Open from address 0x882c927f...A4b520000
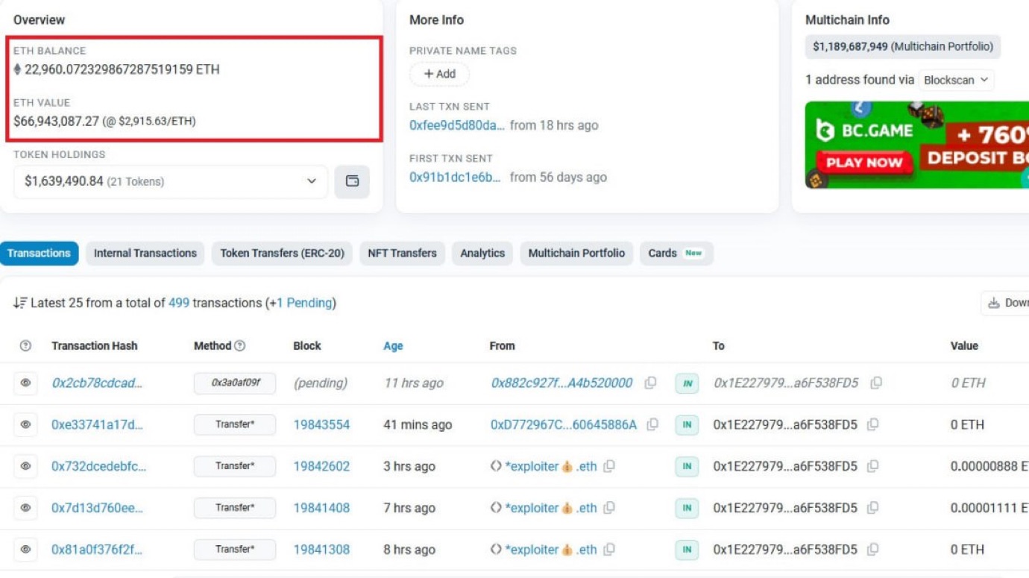 (561, 383)
